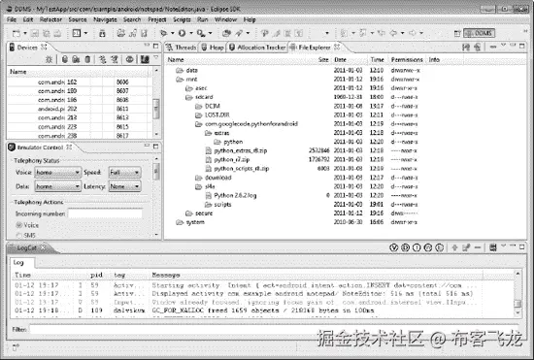Filter LogCat by Warning level icon
The height and width of the screenshot is (360, 534).
click(428, 247)
